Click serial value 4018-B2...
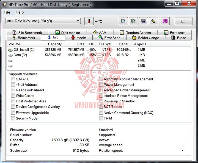This screenshot has height=163, width=198. 124,55
